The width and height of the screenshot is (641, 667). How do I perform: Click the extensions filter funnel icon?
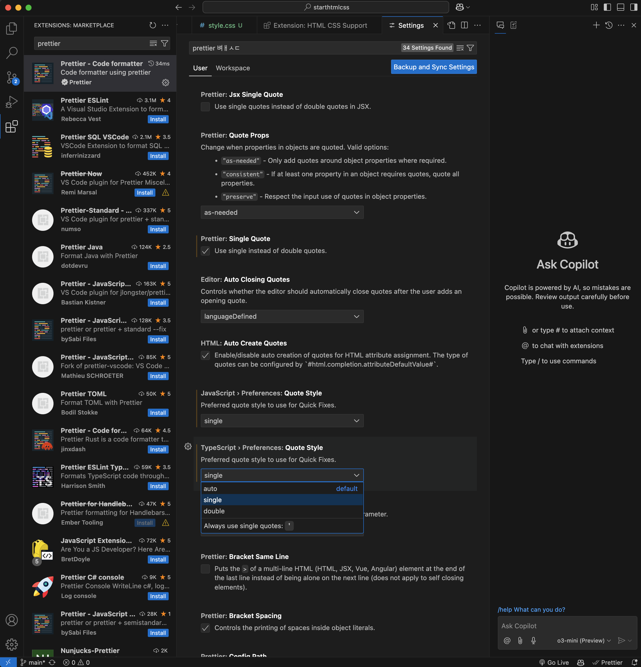165,44
